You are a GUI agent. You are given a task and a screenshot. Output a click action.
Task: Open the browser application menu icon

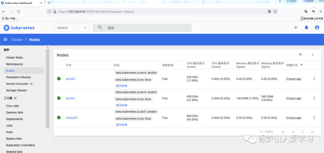coord(320,12)
